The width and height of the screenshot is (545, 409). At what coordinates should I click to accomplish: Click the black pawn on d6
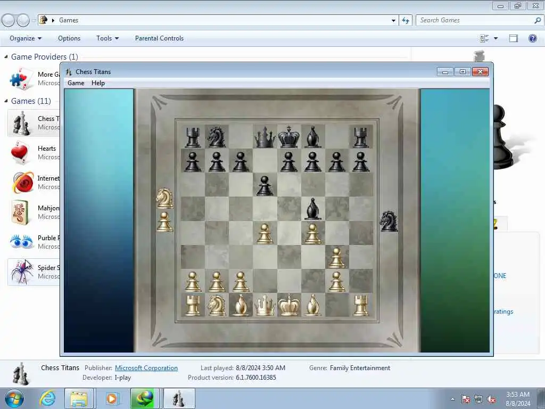coord(265,186)
